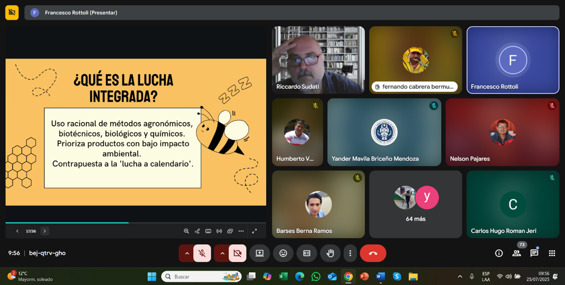Raise hand in the meeting
The height and width of the screenshot is (285, 565).
pos(330,253)
